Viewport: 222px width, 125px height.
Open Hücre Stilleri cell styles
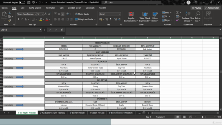pyautogui.click(x=155, y=17)
